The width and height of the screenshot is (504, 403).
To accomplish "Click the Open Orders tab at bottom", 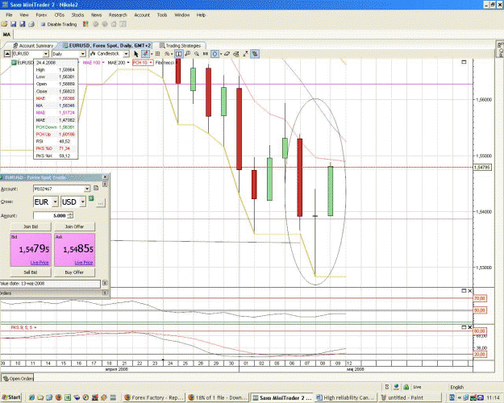I will (18, 378).
